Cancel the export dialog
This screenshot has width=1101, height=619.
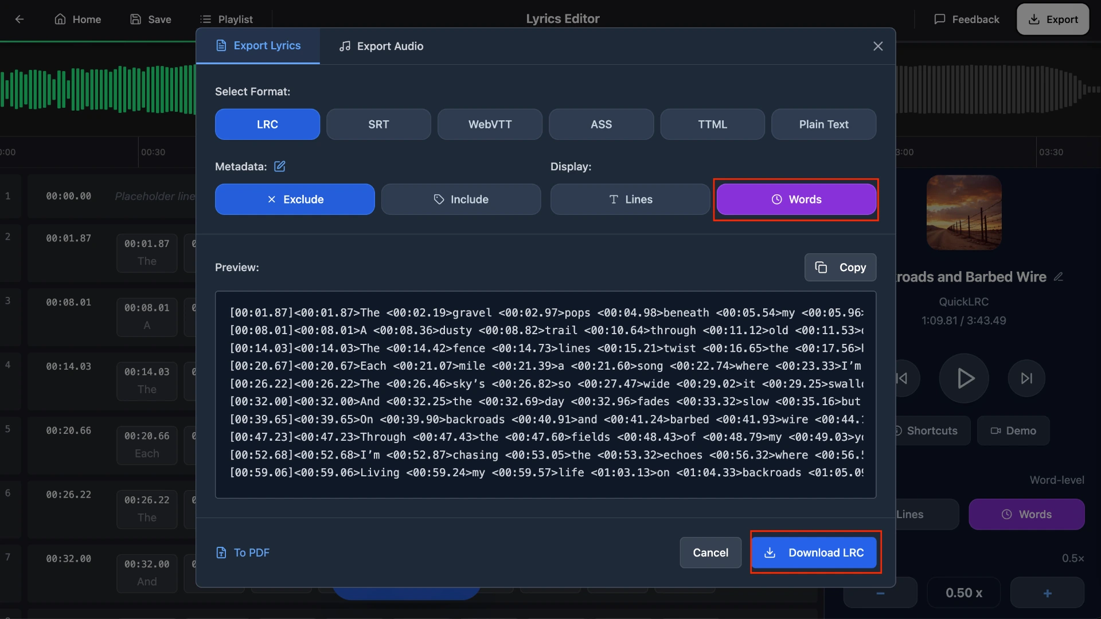pos(710,553)
